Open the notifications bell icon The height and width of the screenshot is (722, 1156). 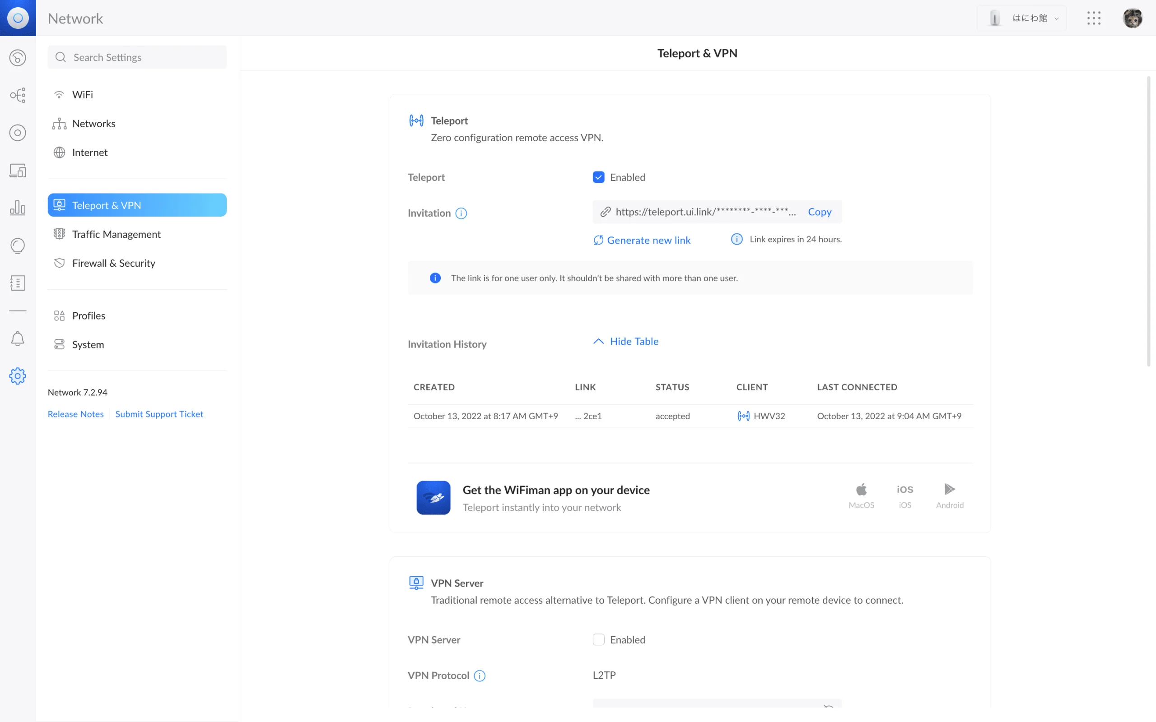(x=18, y=338)
